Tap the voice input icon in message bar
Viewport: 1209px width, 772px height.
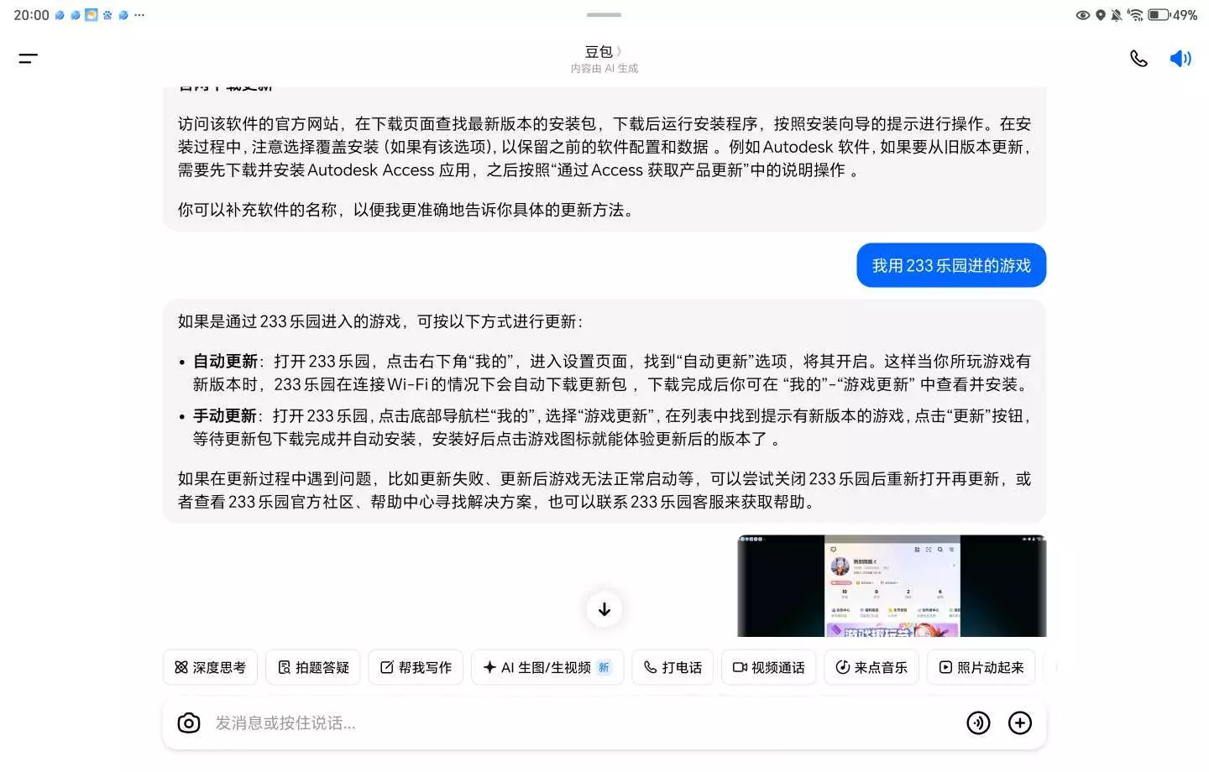(978, 723)
